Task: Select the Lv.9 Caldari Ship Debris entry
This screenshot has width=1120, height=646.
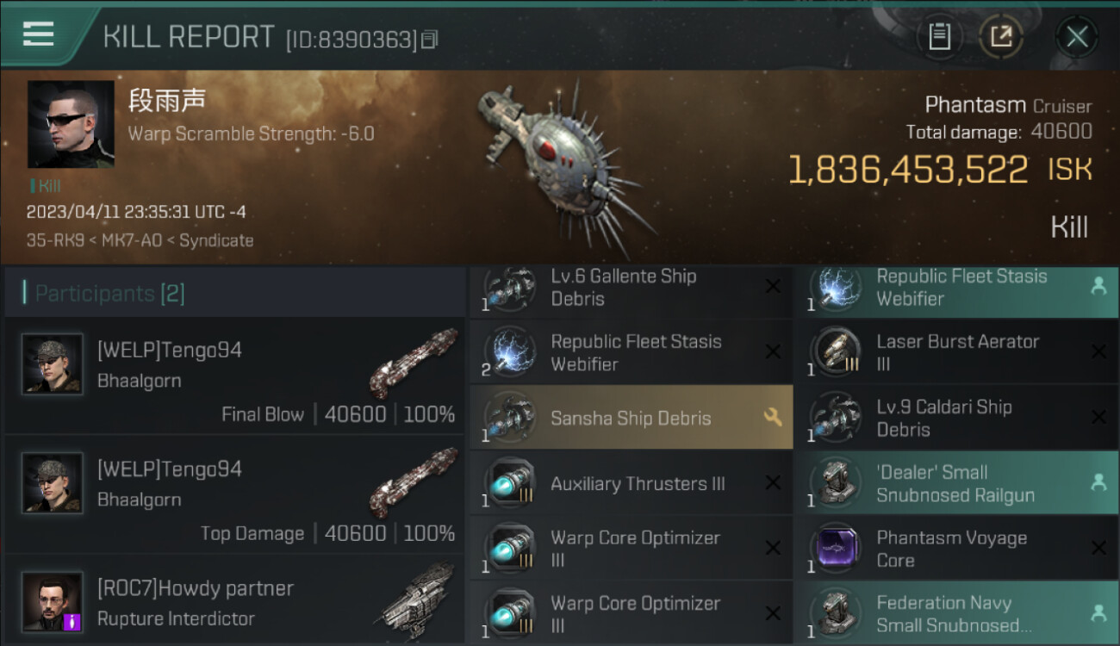Action: pos(956,418)
